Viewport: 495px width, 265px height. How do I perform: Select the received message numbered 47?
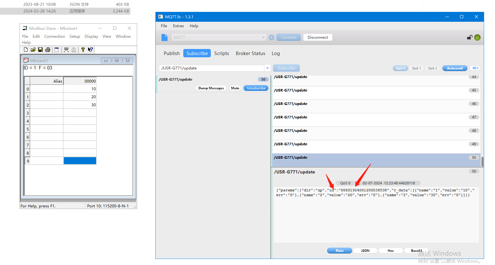pos(376,120)
